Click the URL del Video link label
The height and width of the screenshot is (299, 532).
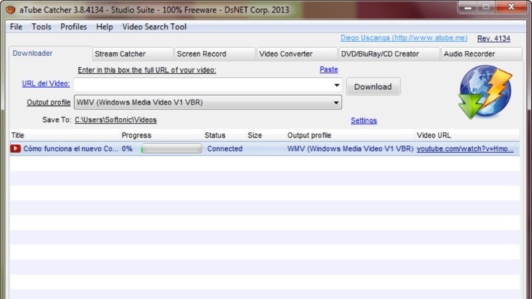tap(46, 84)
